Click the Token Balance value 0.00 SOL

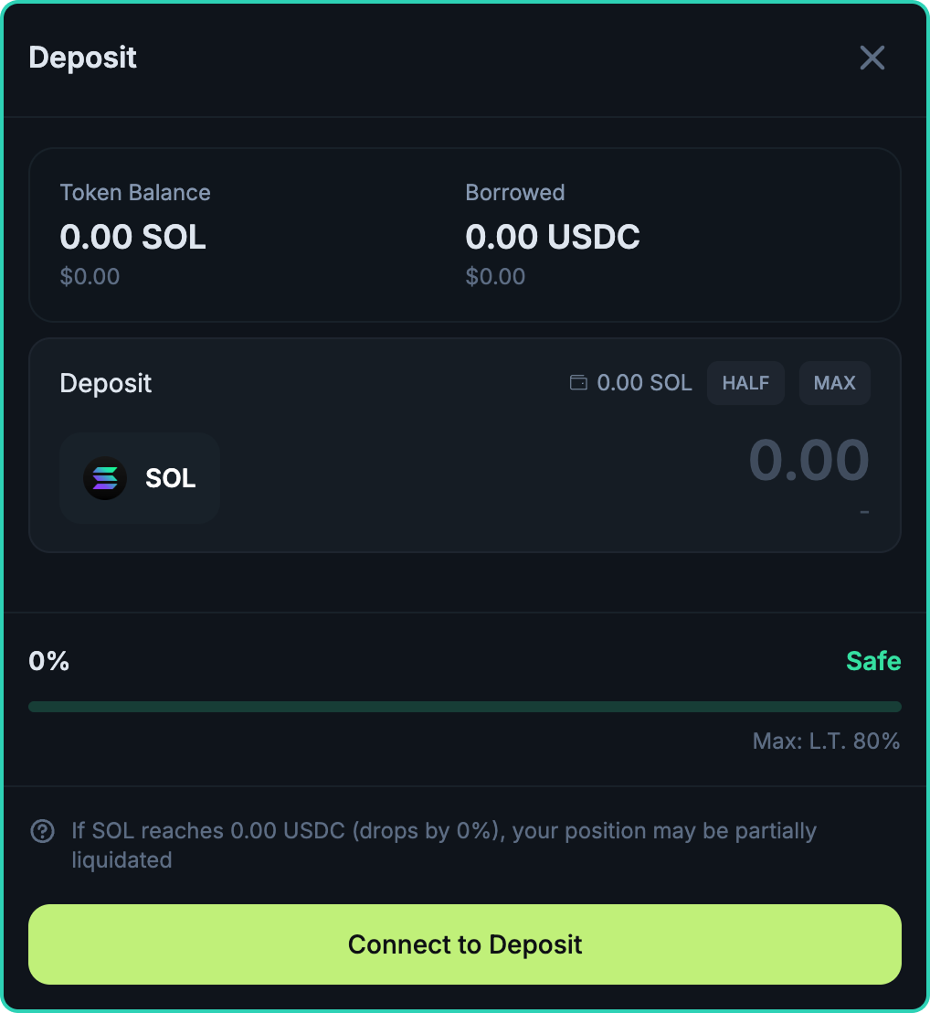tap(132, 237)
